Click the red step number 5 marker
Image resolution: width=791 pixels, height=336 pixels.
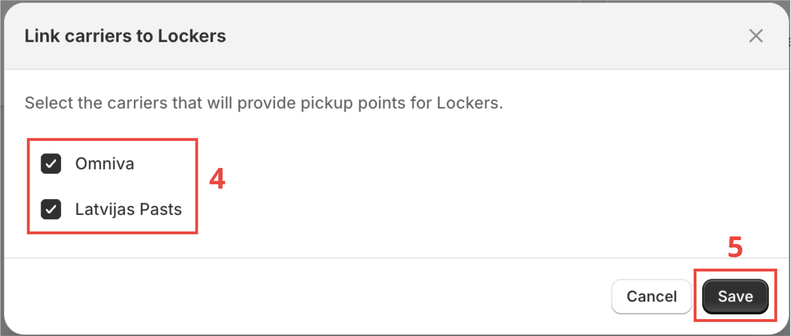pos(735,247)
